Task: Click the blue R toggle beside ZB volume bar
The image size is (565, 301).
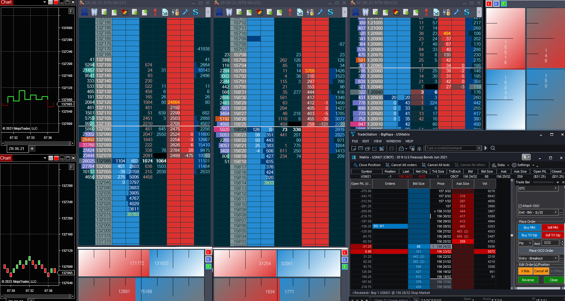Action: pyautogui.click(x=345, y=260)
